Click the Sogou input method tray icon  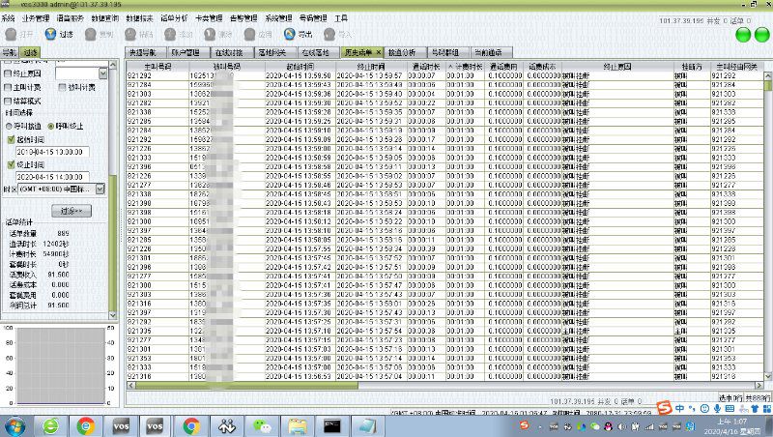tap(665, 408)
